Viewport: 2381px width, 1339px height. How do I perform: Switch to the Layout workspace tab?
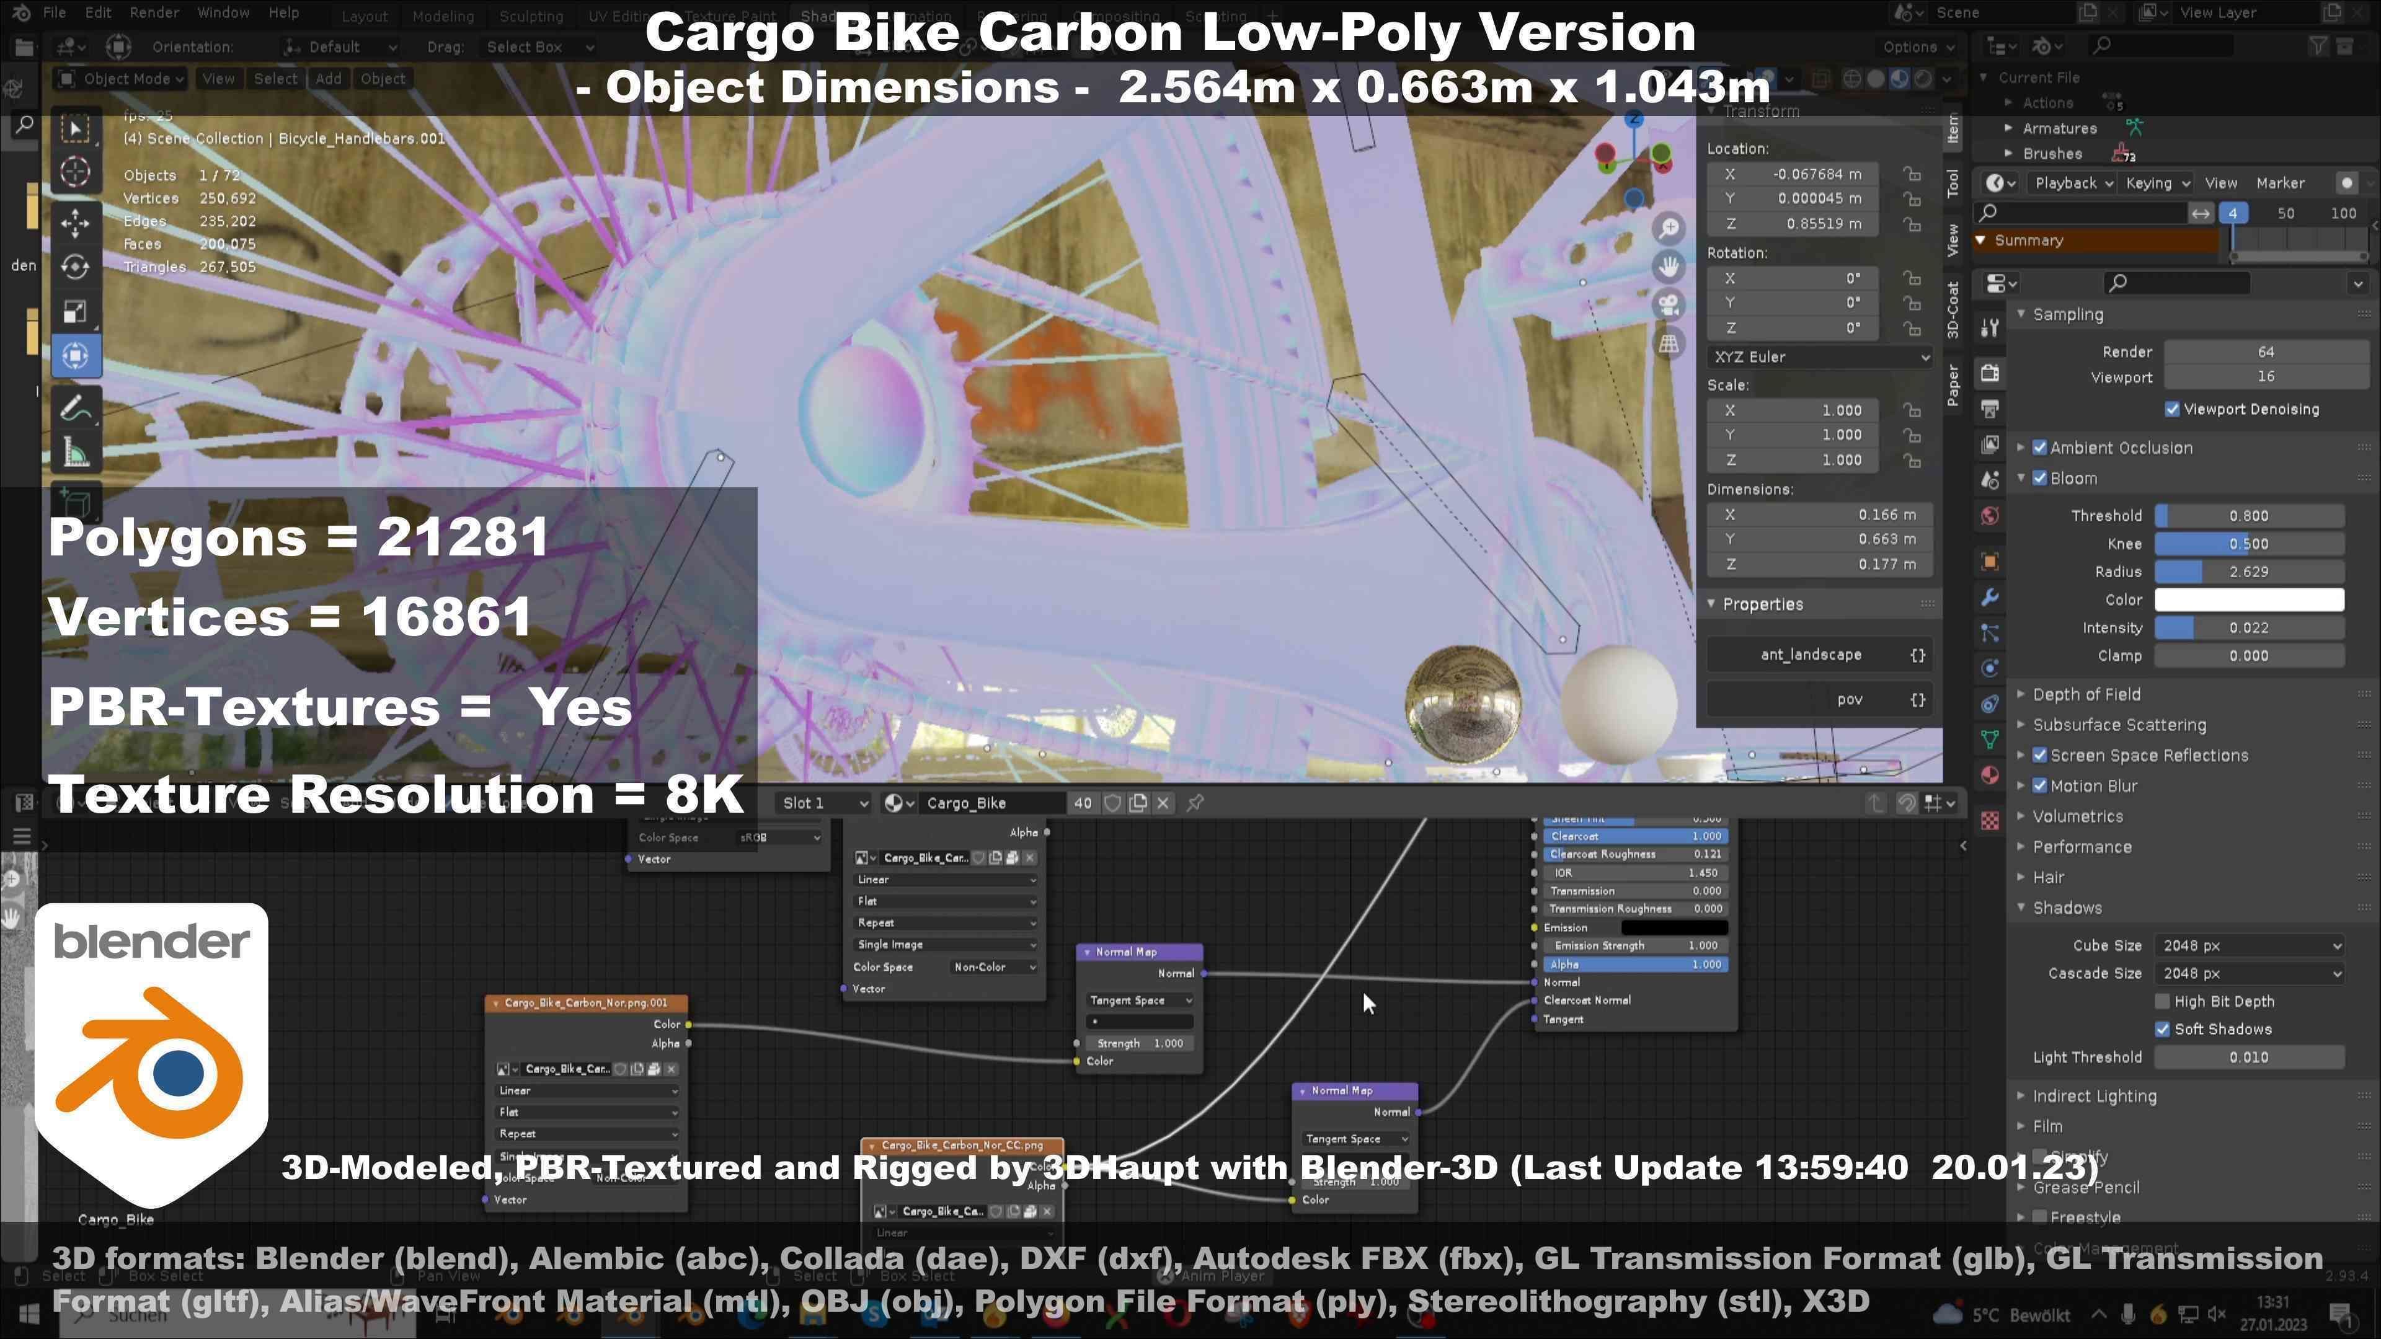tap(364, 15)
